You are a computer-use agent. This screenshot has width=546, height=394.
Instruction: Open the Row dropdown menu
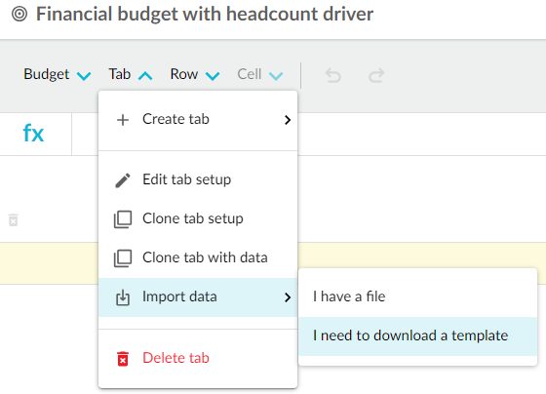click(195, 74)
